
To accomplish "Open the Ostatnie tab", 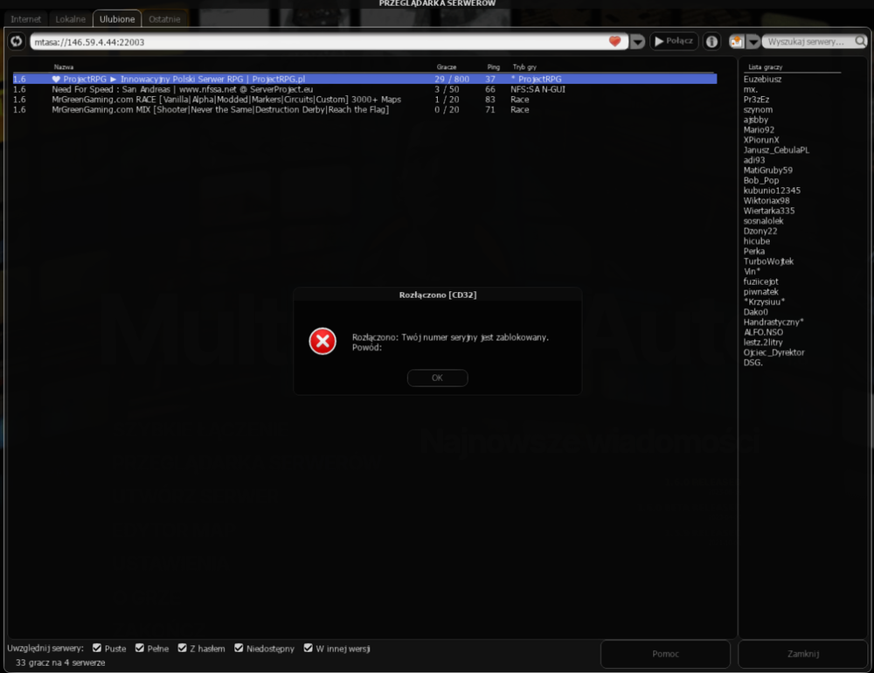I will click(164, 19).
